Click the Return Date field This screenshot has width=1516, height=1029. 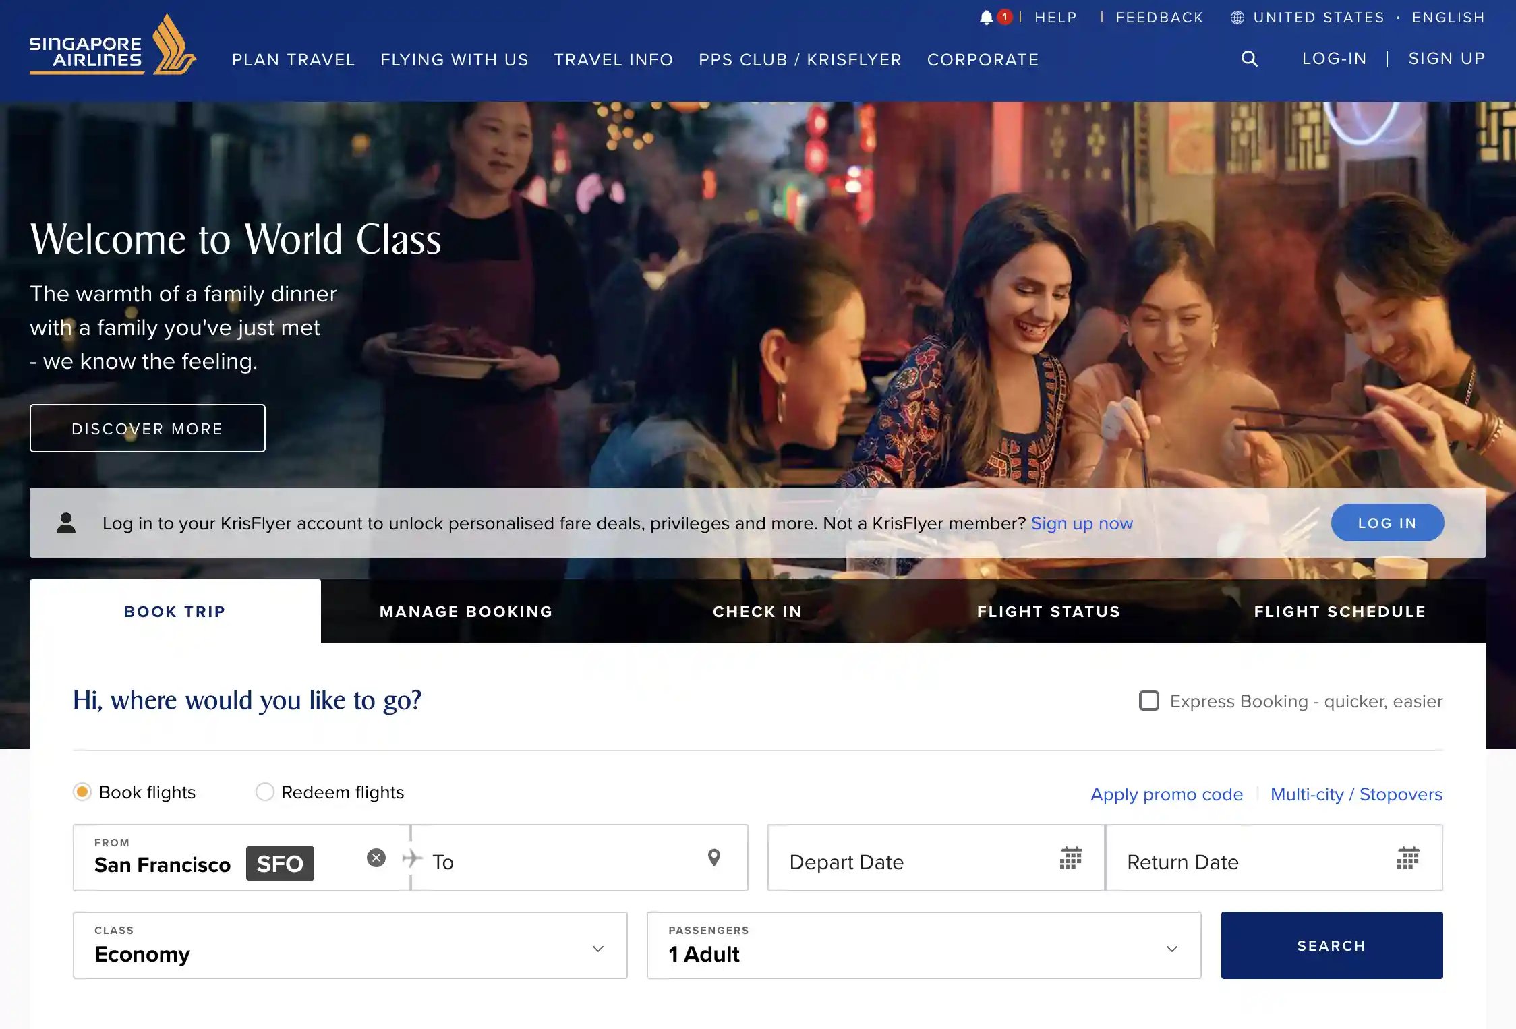1275,858
